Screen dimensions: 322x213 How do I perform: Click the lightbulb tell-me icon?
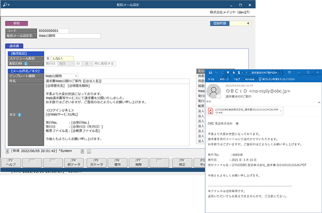click(x=260, y=79)
